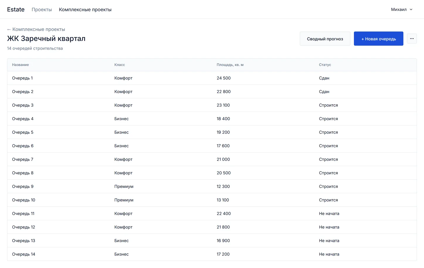Select the 19 200 area value
This screenshot has width=424, height=268.
click(x=223, y=132)
